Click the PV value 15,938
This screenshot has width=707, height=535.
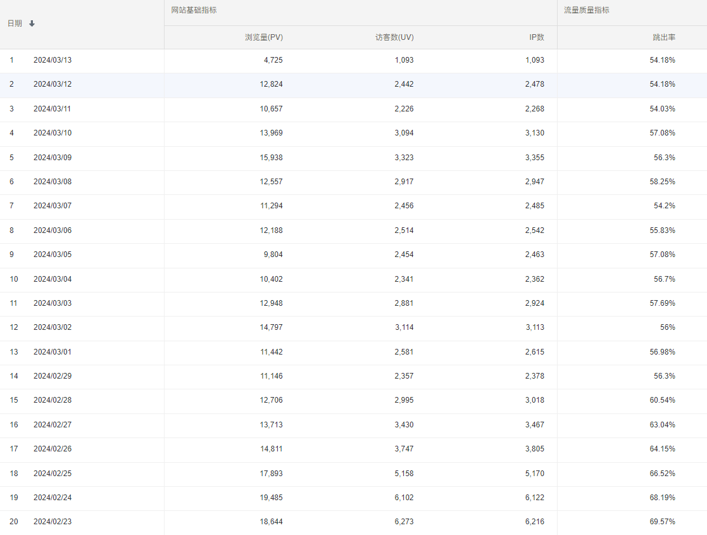(x=271, y=158)
